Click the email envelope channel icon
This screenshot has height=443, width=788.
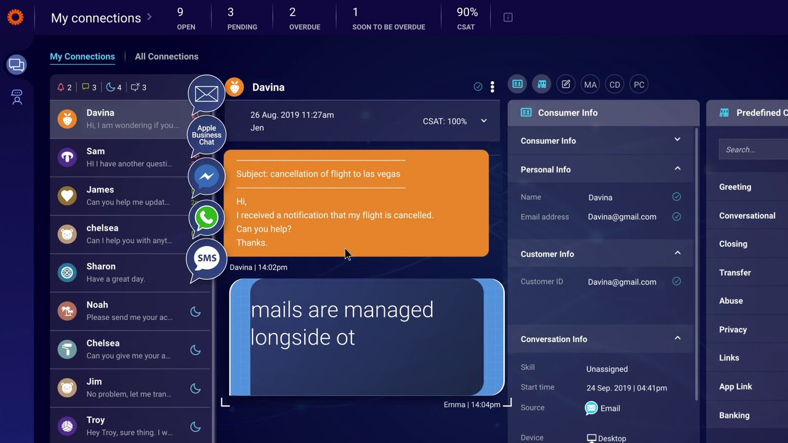coord(206,94)
